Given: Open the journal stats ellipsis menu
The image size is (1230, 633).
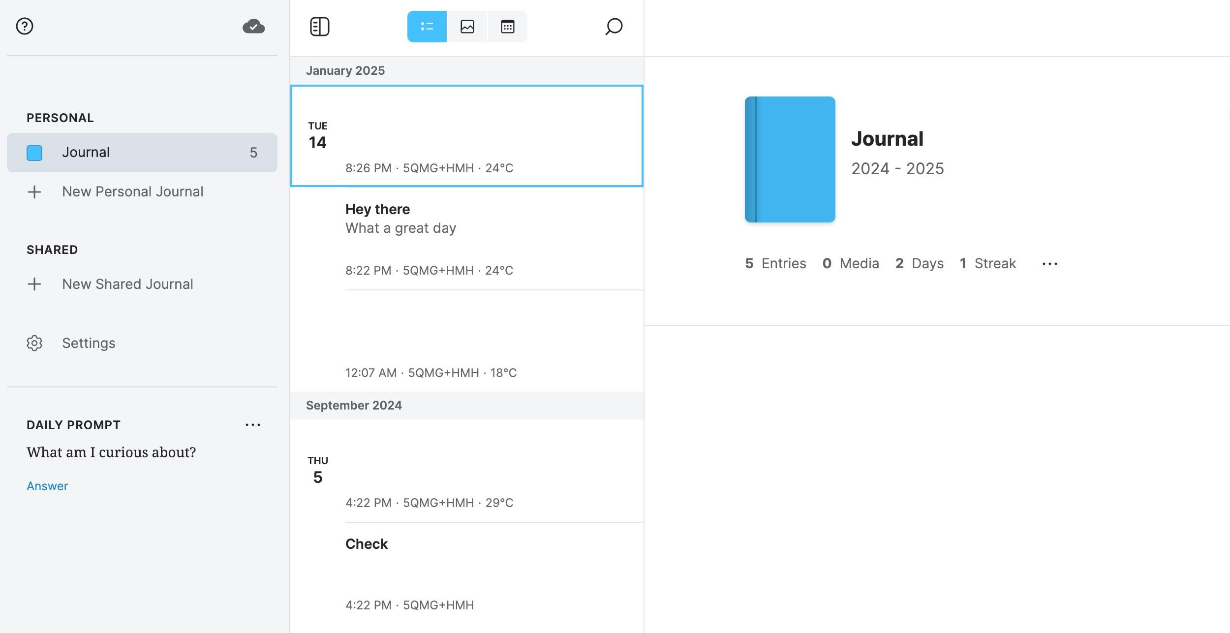Looking at the screenshot, I should point(1049,263).
